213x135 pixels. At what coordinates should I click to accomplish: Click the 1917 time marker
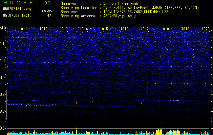click(145, 29)
